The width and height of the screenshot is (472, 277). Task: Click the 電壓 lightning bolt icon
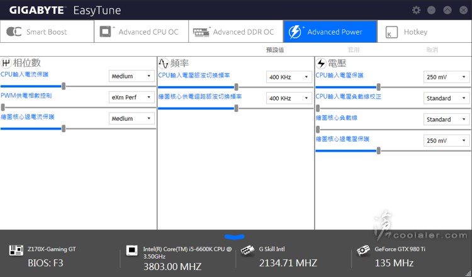pyautogui.click(x=321, y=63)
